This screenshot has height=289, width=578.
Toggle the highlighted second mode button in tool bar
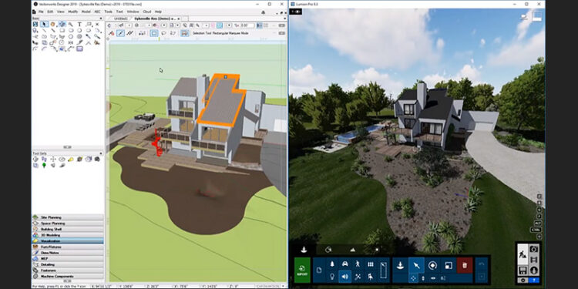tap(120, 33)
